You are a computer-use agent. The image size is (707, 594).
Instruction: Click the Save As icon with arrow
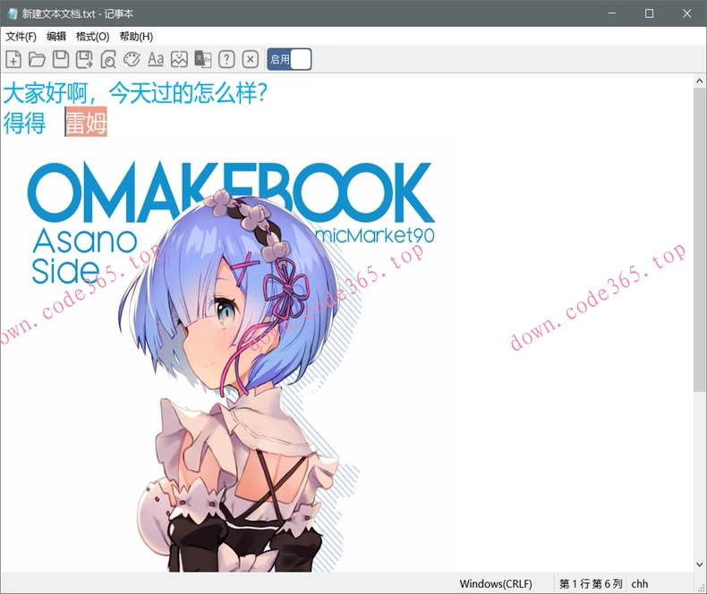click(84, 59)
